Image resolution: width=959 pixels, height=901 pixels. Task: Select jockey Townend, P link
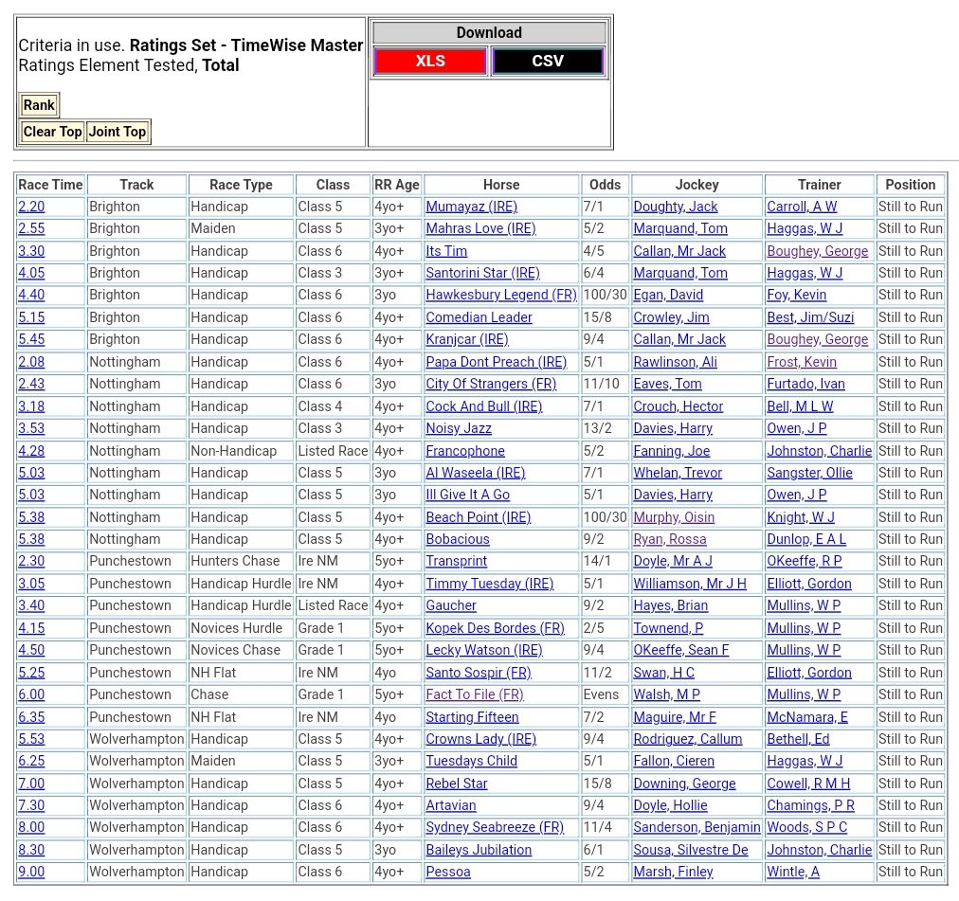[x=668, y=628]
